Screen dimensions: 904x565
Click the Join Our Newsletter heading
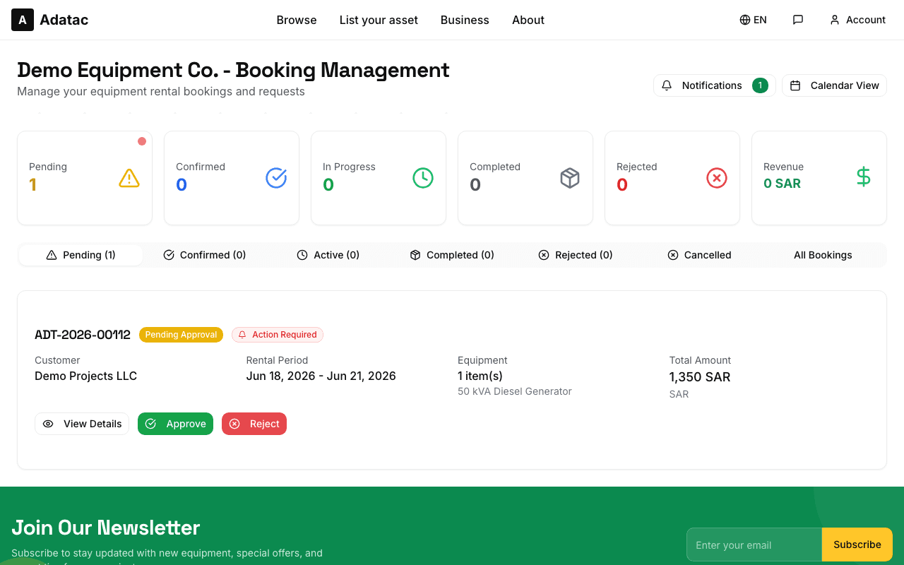[x=106, y=528]
